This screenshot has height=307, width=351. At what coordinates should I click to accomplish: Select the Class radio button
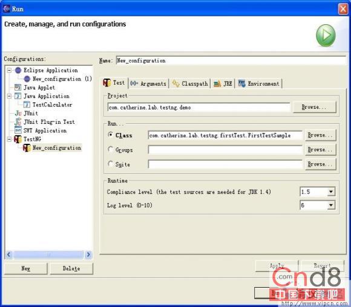click(x=110, y=135)
